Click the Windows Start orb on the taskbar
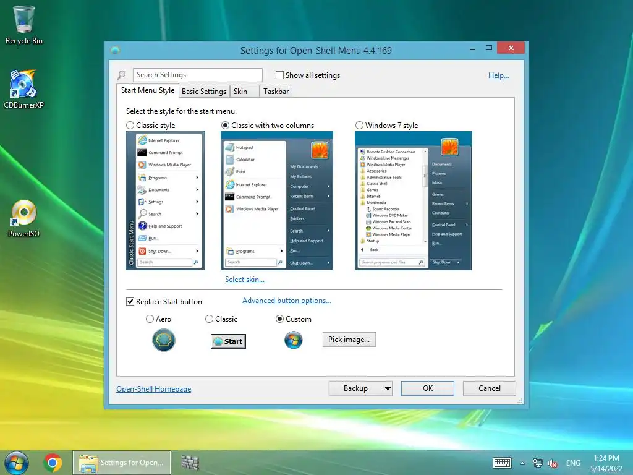This screenshot has height=475, width=633. coord(16,463)
